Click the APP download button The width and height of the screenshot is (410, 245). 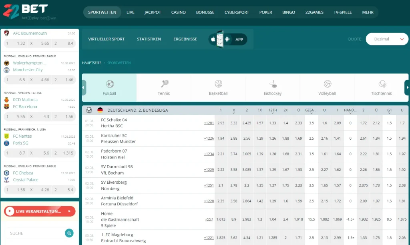[228, 39]
